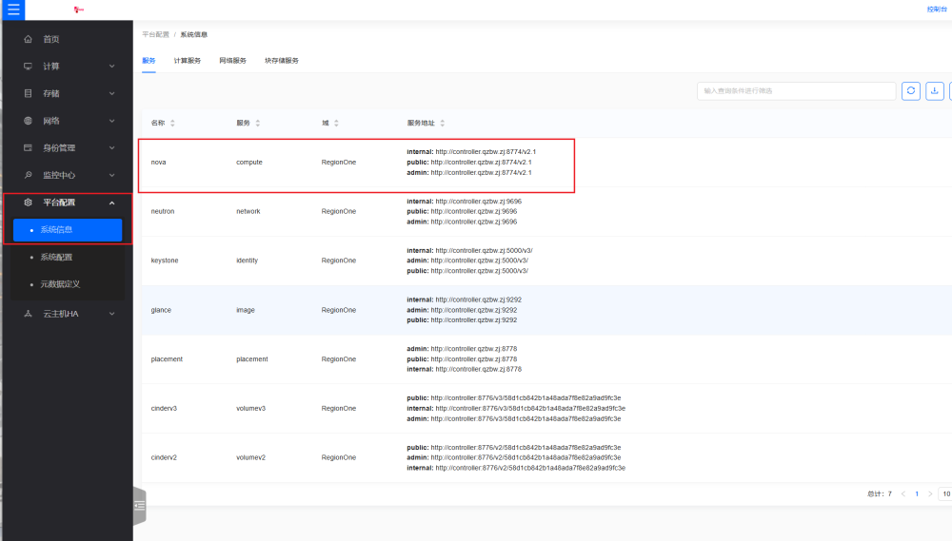
Task: Expand the 云主机HA sidebar menu
Action: [x=67, y=314]
